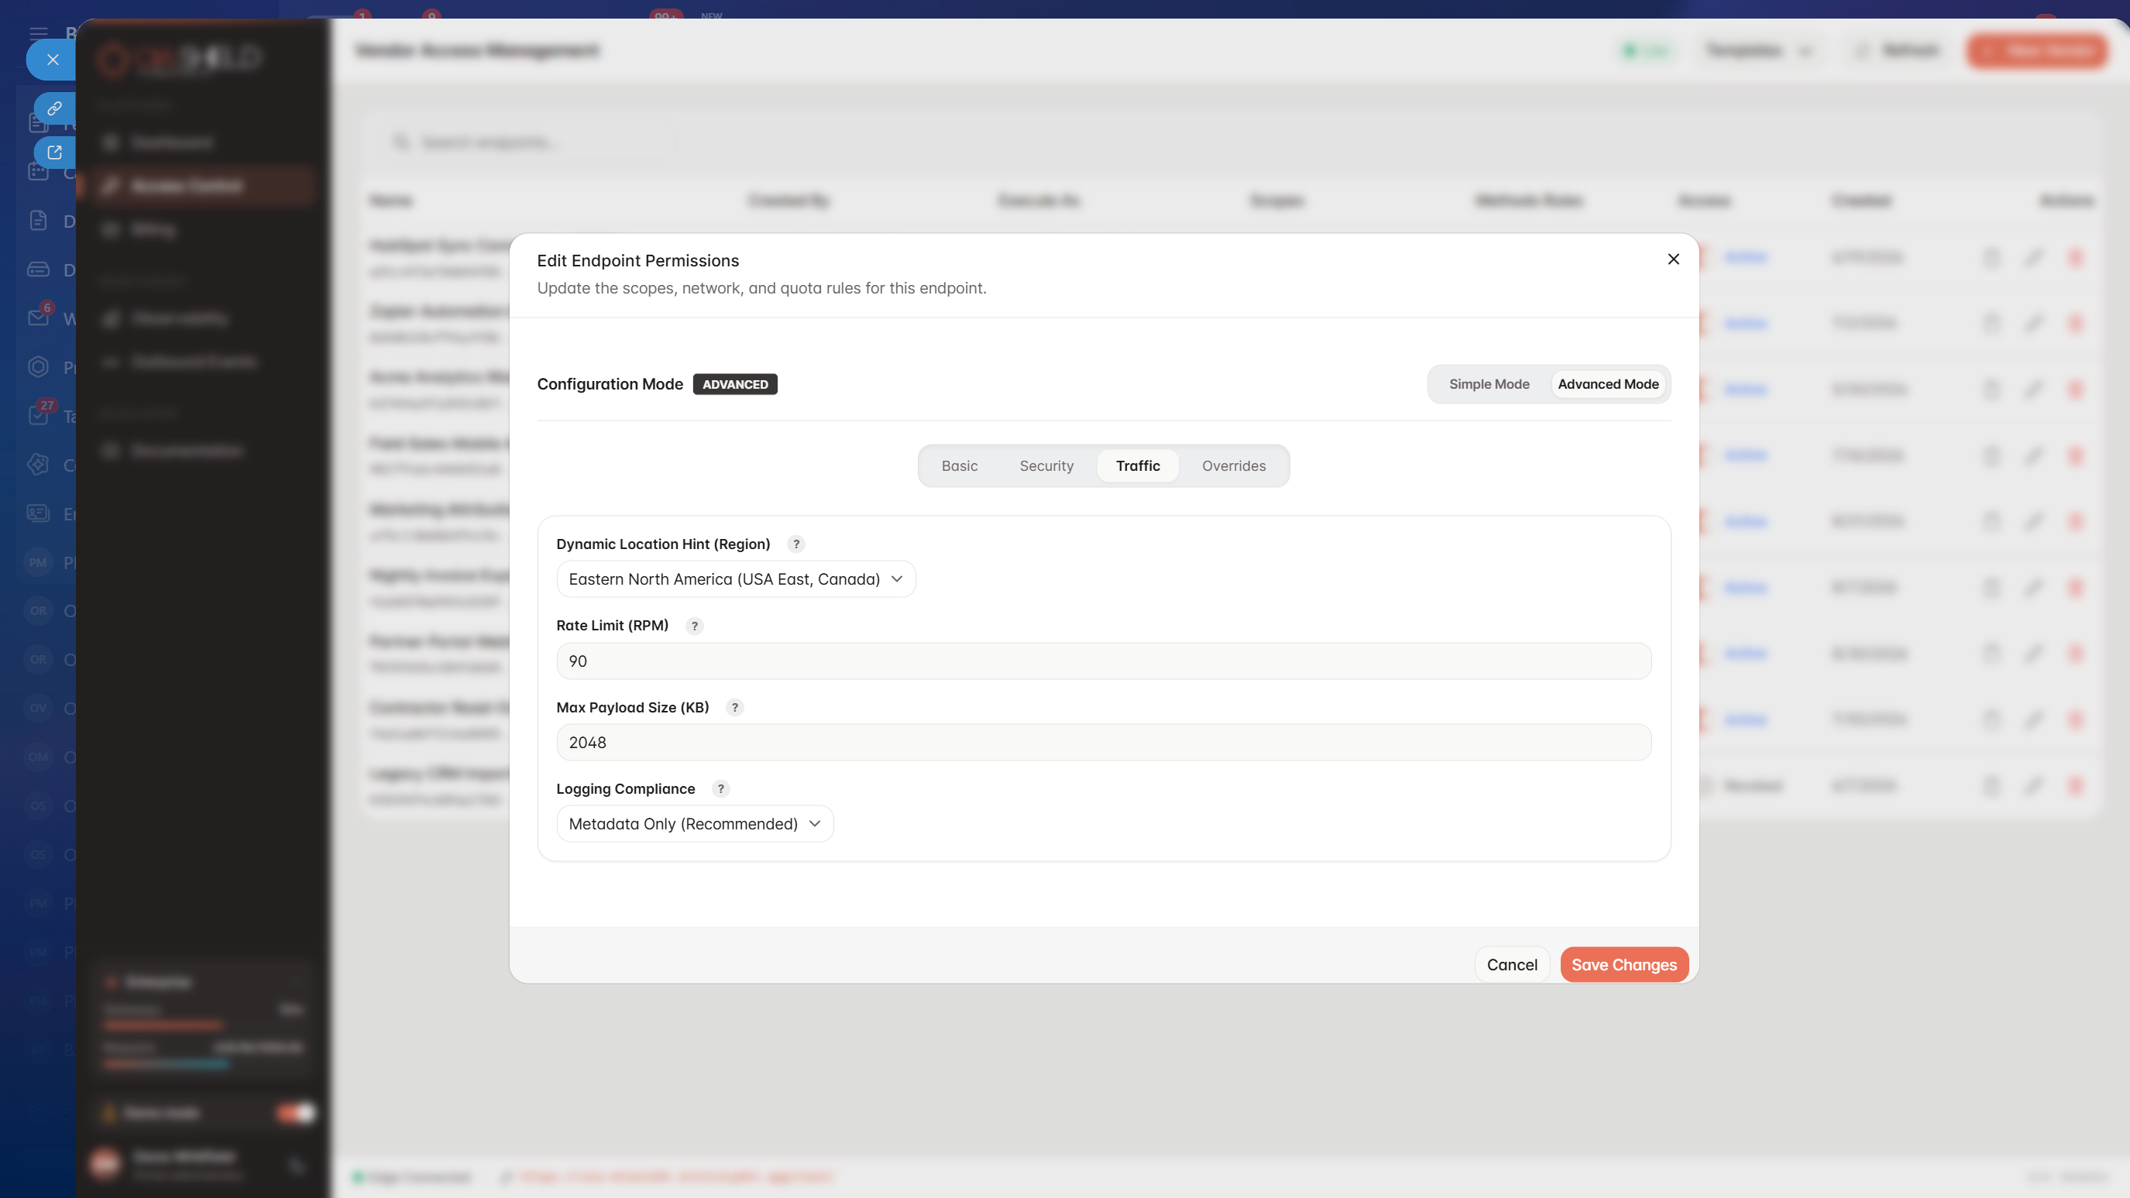Open the Region dropdown Eastern North America

[x=735, y=579]
